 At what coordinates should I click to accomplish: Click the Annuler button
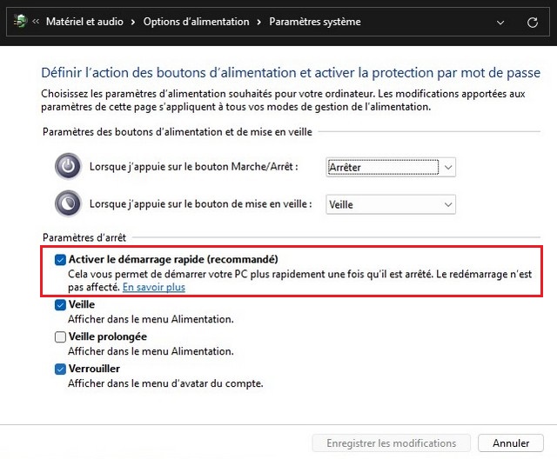[x=511, y=443]
